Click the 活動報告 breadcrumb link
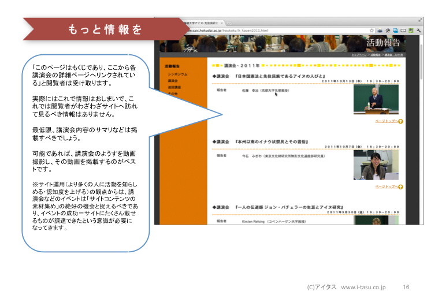The image size is (427, 295). pyautogui.click(x=376, y=55)
